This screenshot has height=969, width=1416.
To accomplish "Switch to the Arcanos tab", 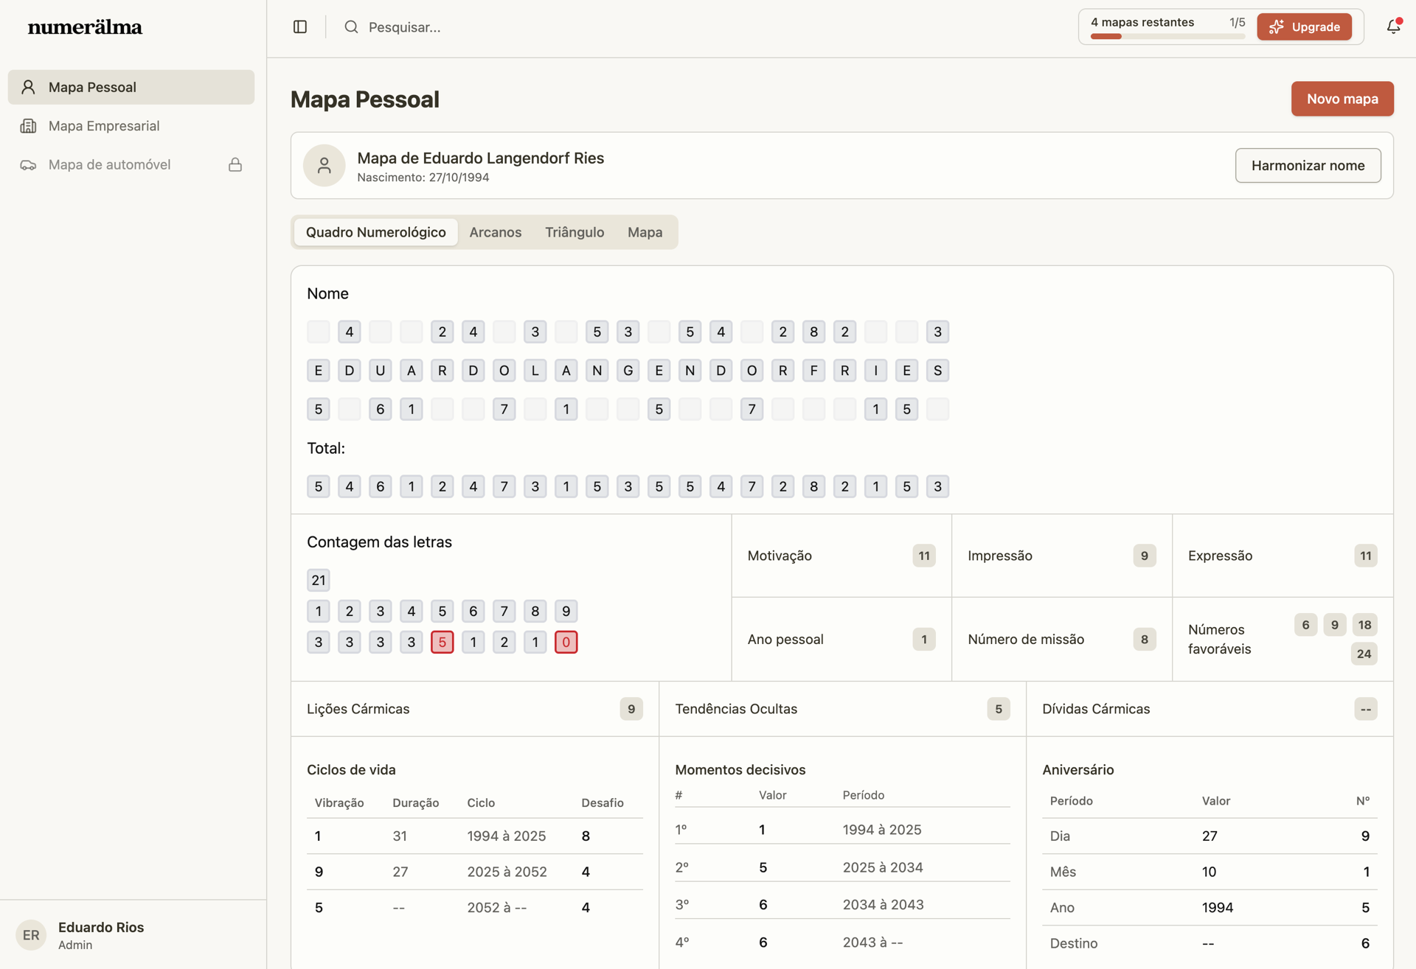I will click(496, 232).
